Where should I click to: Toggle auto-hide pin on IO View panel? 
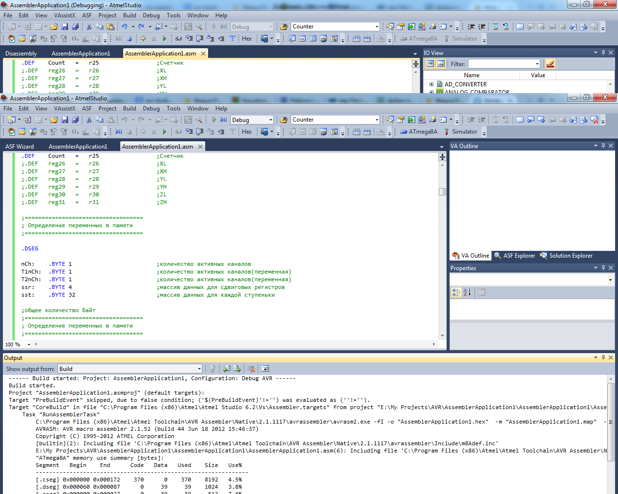603,53
